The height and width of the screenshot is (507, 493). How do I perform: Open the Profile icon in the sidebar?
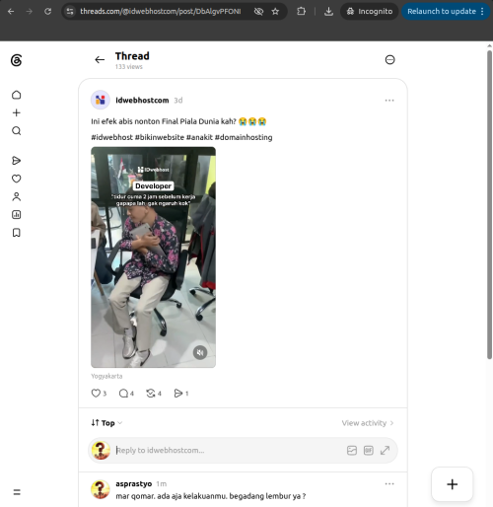point(17,196)
